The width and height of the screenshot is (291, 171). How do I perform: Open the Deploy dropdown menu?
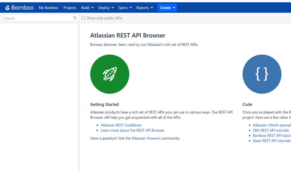pyautogui.click(x=106, y=8)
